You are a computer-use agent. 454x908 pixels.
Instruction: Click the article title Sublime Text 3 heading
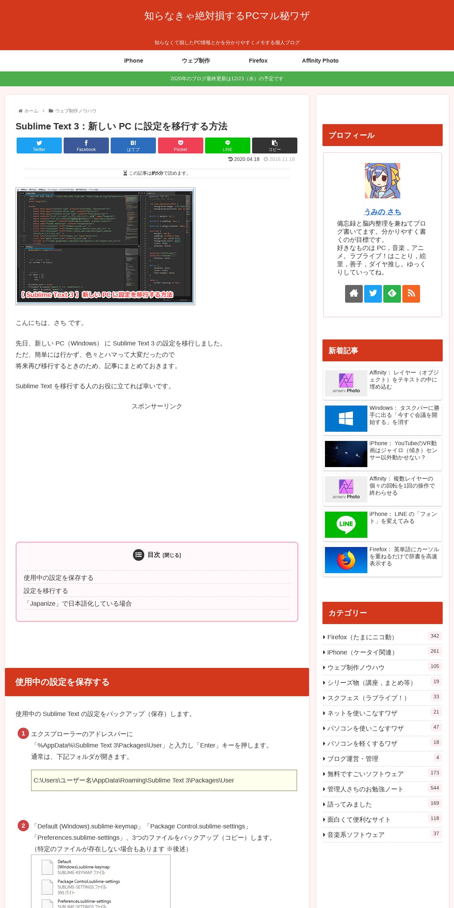pyautogui.click(x=122, y=126)
